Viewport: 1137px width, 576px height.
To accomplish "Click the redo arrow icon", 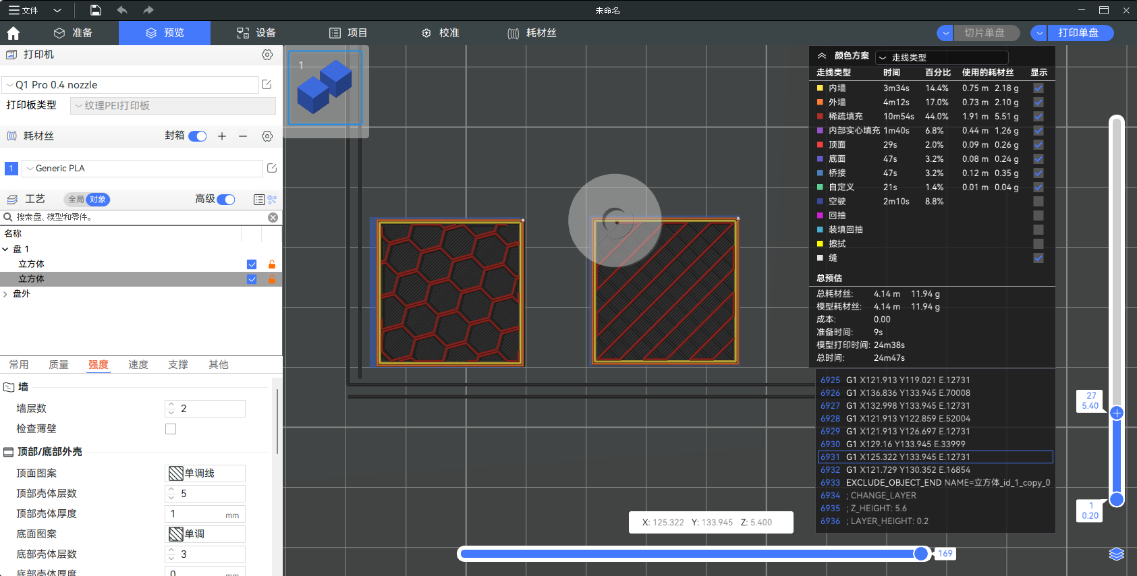I will [x=148, y=10].
